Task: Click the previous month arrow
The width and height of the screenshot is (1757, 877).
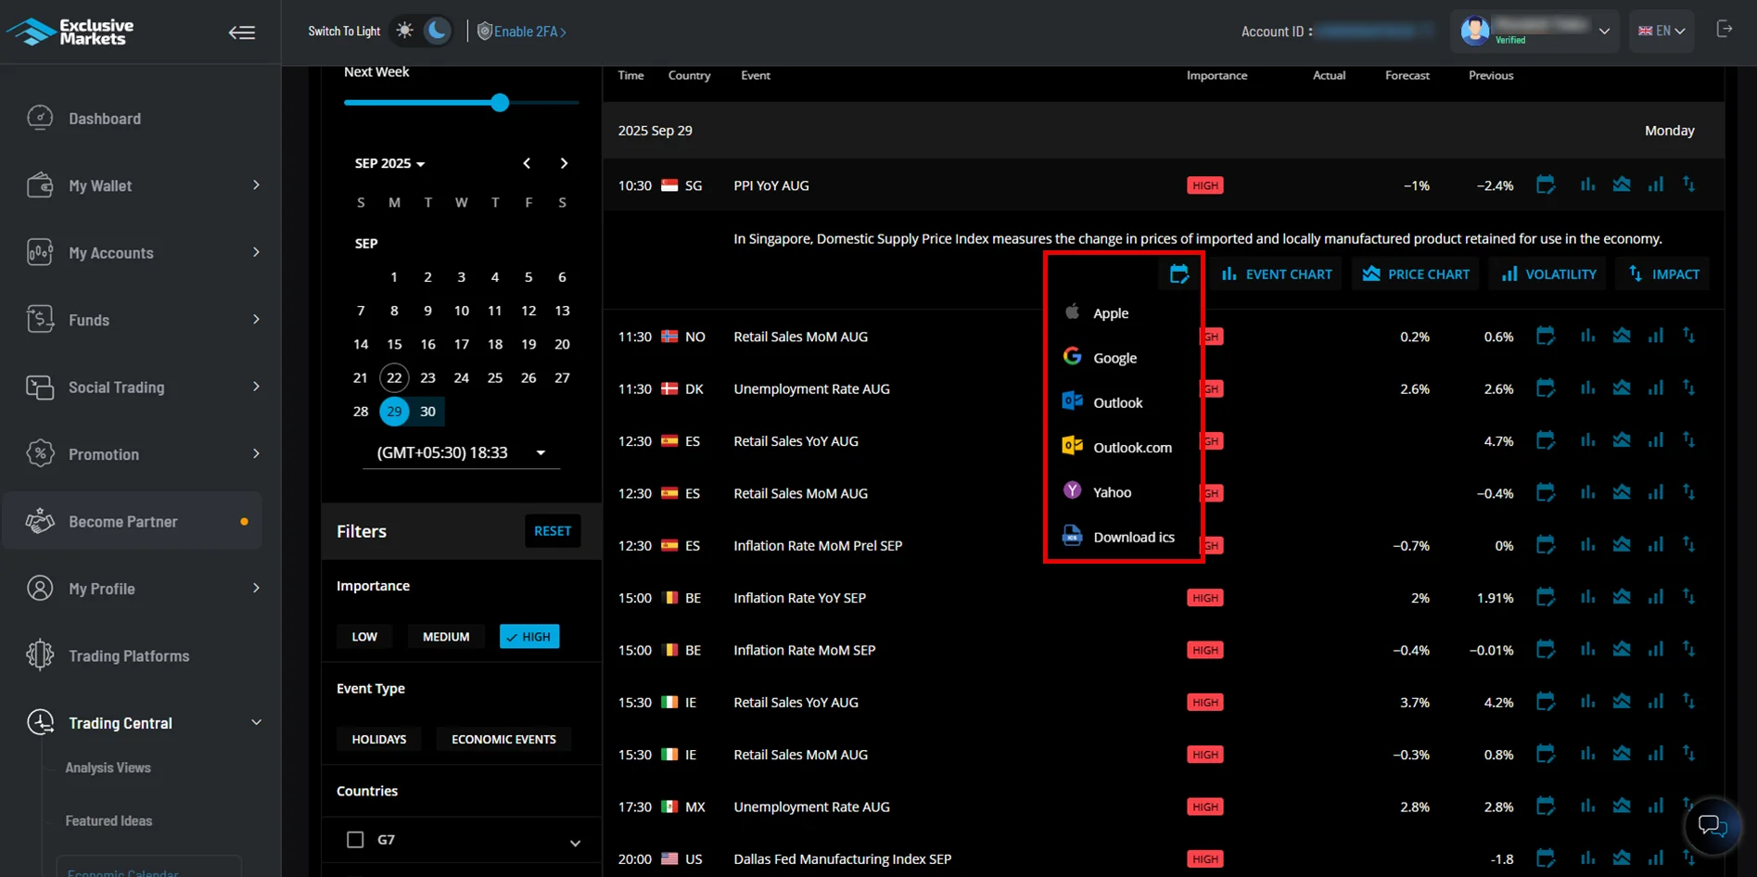Action: [527, 163]
